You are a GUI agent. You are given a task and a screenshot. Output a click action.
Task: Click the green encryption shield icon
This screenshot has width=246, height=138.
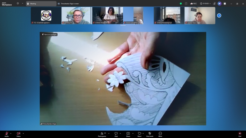click(x=181, y=4)
